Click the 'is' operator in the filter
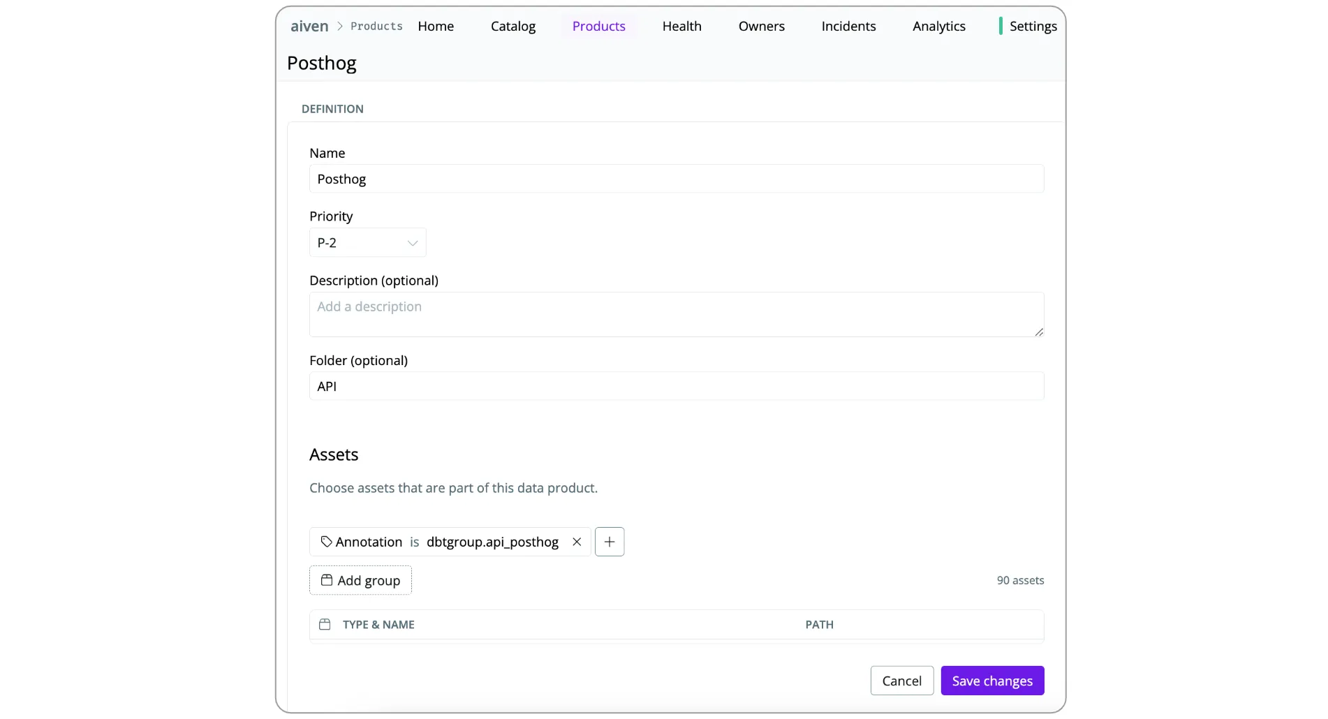The width and height of the screenshot is (1328, 719). [415, 542]
